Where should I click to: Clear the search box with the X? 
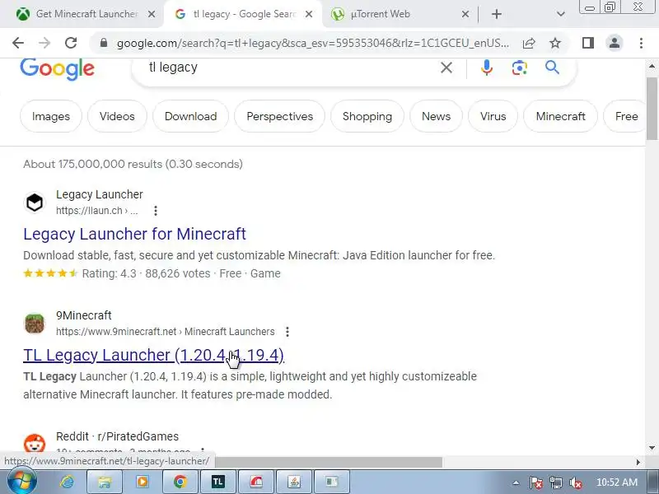446,68
